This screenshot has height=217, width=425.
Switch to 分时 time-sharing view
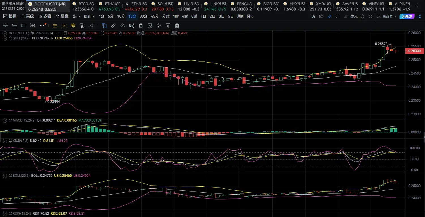[166, 16]
